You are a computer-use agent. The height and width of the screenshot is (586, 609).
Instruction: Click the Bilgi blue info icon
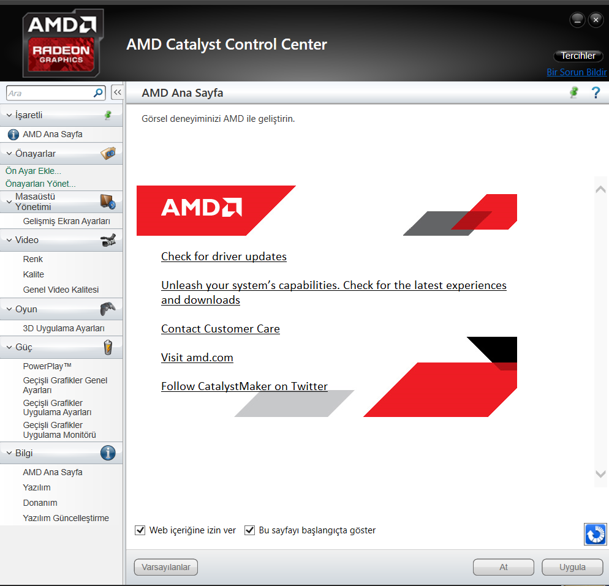(108, 453)
